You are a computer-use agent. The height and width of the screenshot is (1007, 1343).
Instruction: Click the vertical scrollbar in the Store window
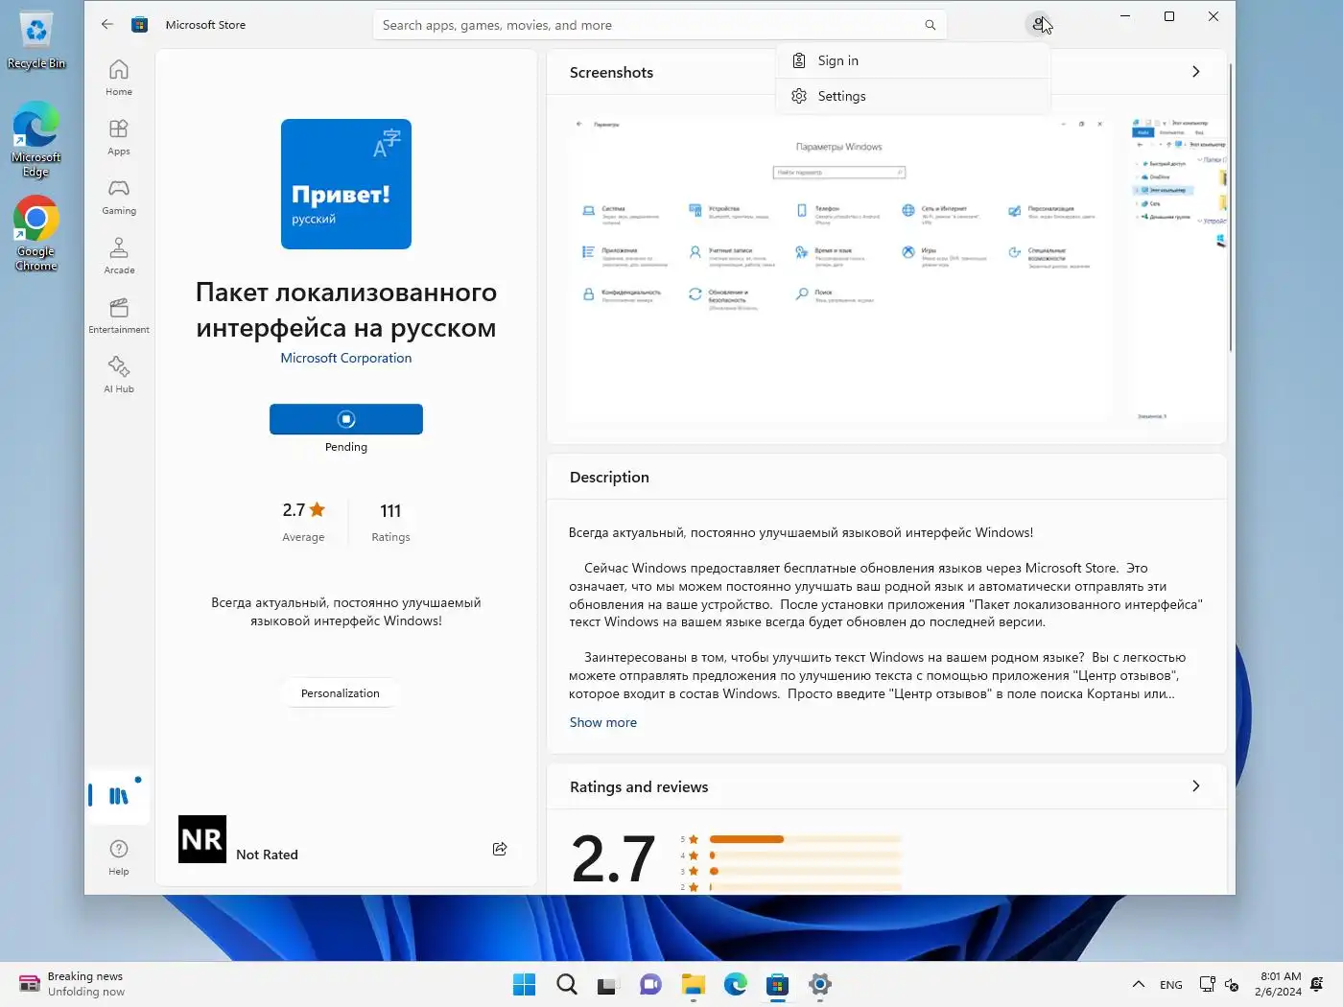tap(1231, 206)
